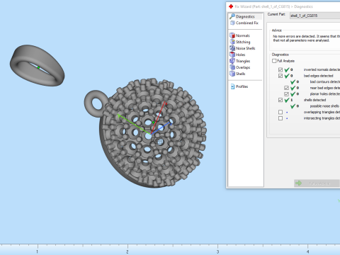Go to the Stitching page

click(x=240, y=42)
